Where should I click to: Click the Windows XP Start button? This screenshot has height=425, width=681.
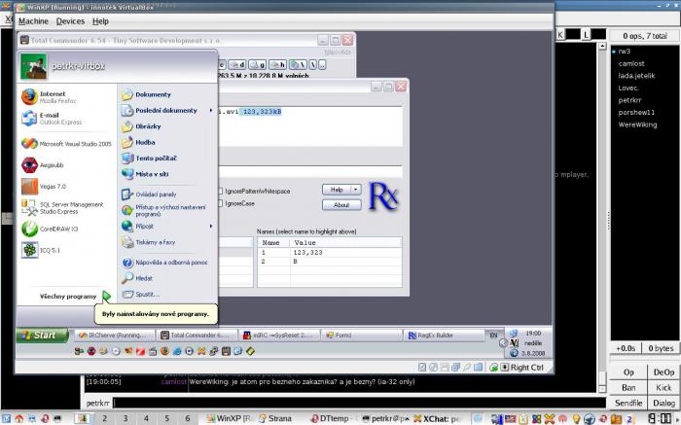[42, 336]
